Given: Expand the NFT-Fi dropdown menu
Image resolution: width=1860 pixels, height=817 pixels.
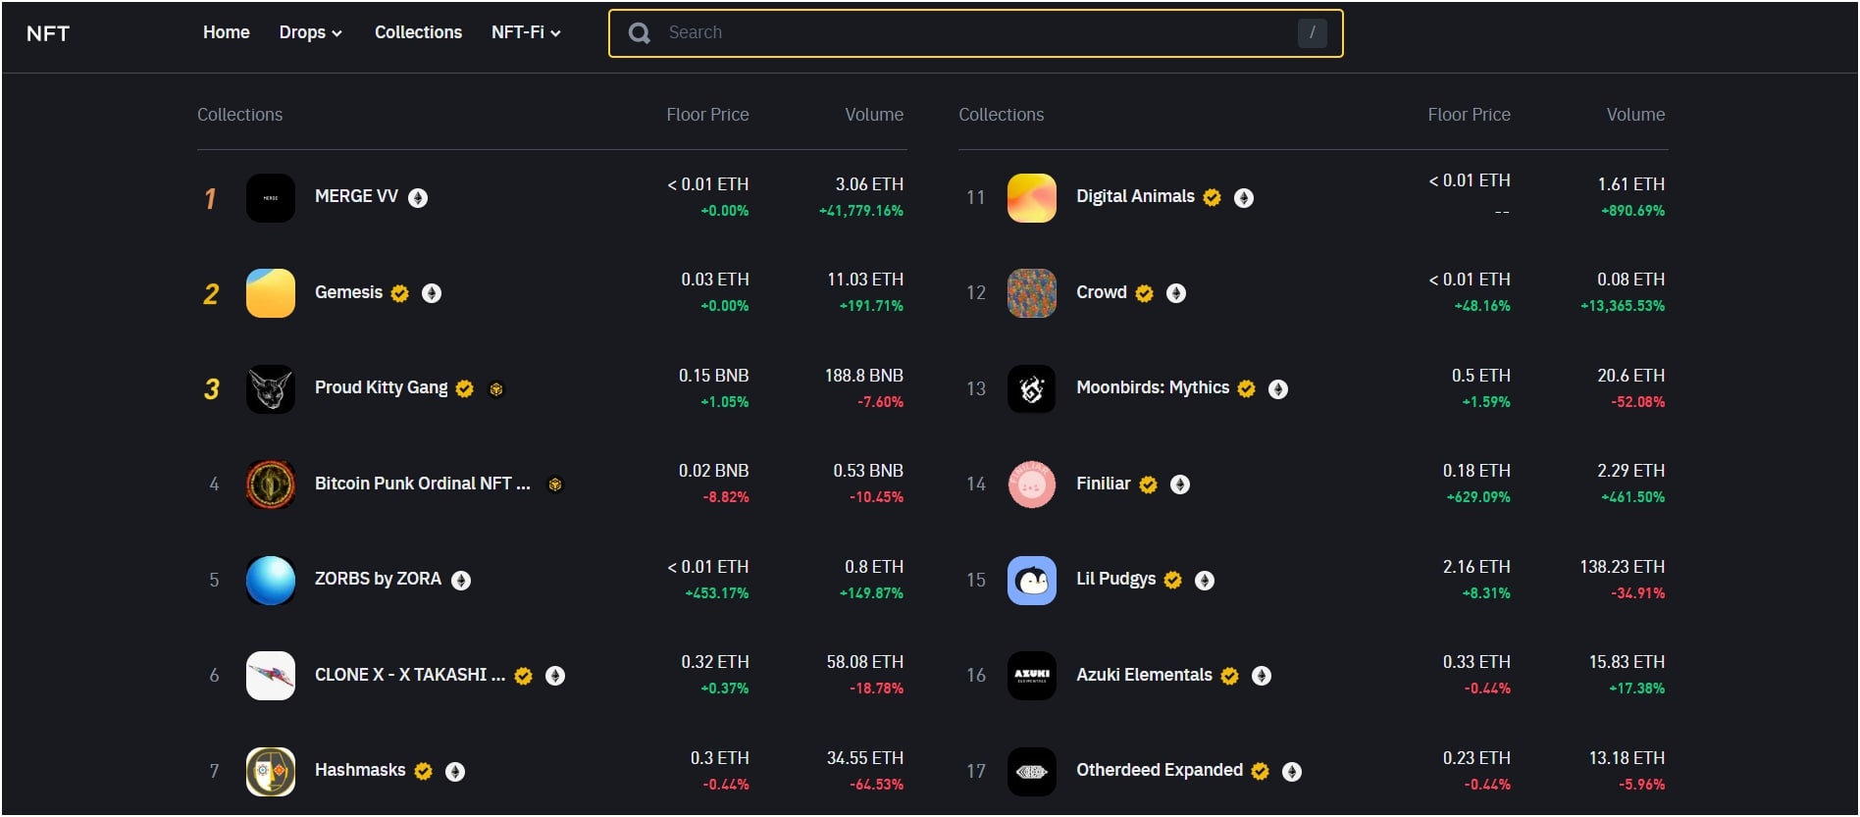Looking at the screenshot, I should click(526, 32).
